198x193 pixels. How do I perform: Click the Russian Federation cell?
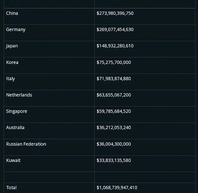26,144
